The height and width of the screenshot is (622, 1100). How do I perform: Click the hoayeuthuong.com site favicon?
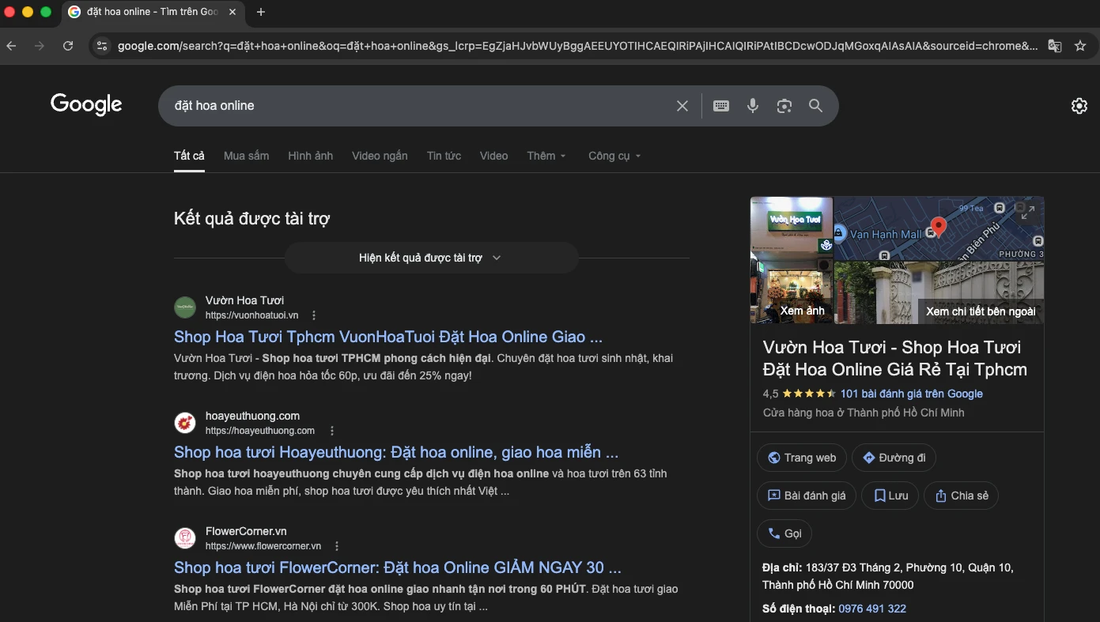click(185, 423)
